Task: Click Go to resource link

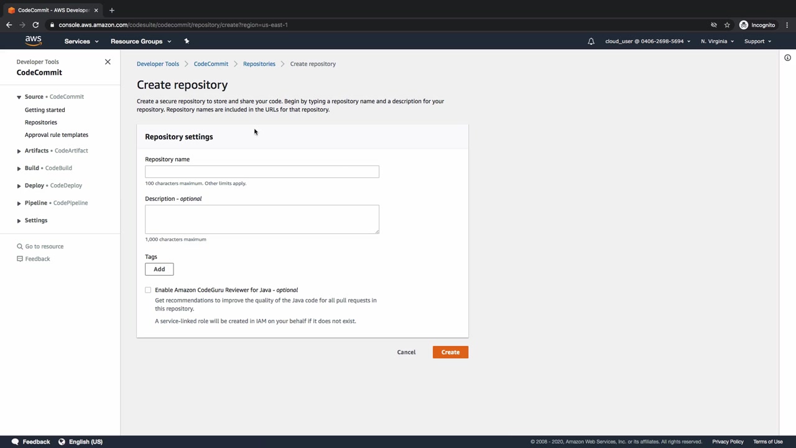Action: 44,246
